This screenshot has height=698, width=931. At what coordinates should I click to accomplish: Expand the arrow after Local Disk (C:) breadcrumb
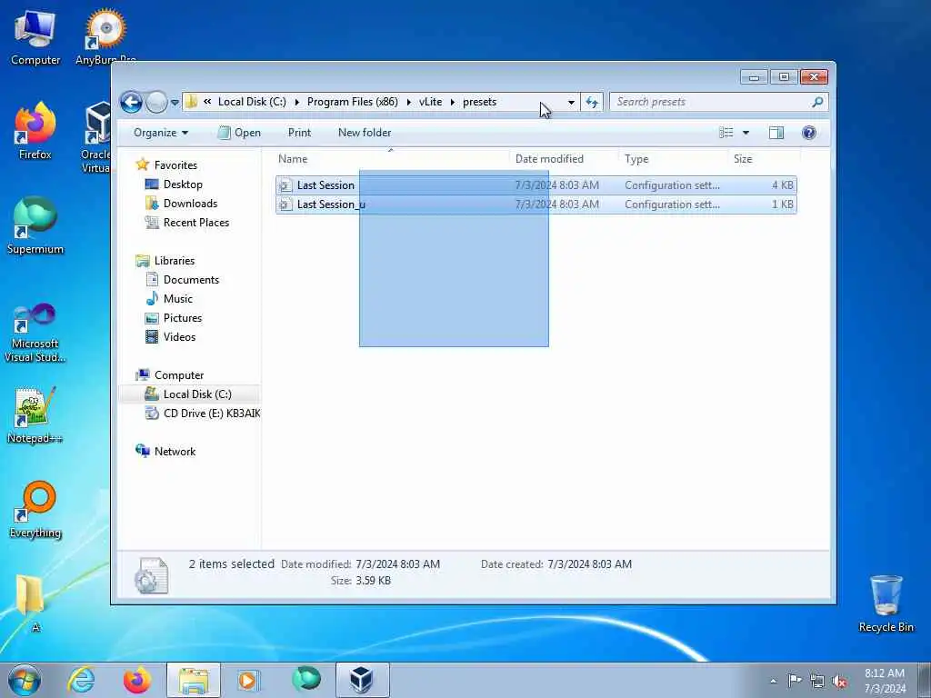pos(297,102)
